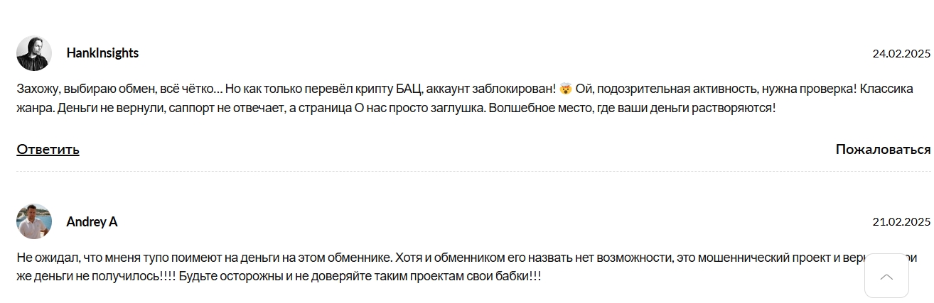The width and height of the screenshot is (934, 303).
Task: Click the dashed separator between the reviews
Action: tap(473, 171)
